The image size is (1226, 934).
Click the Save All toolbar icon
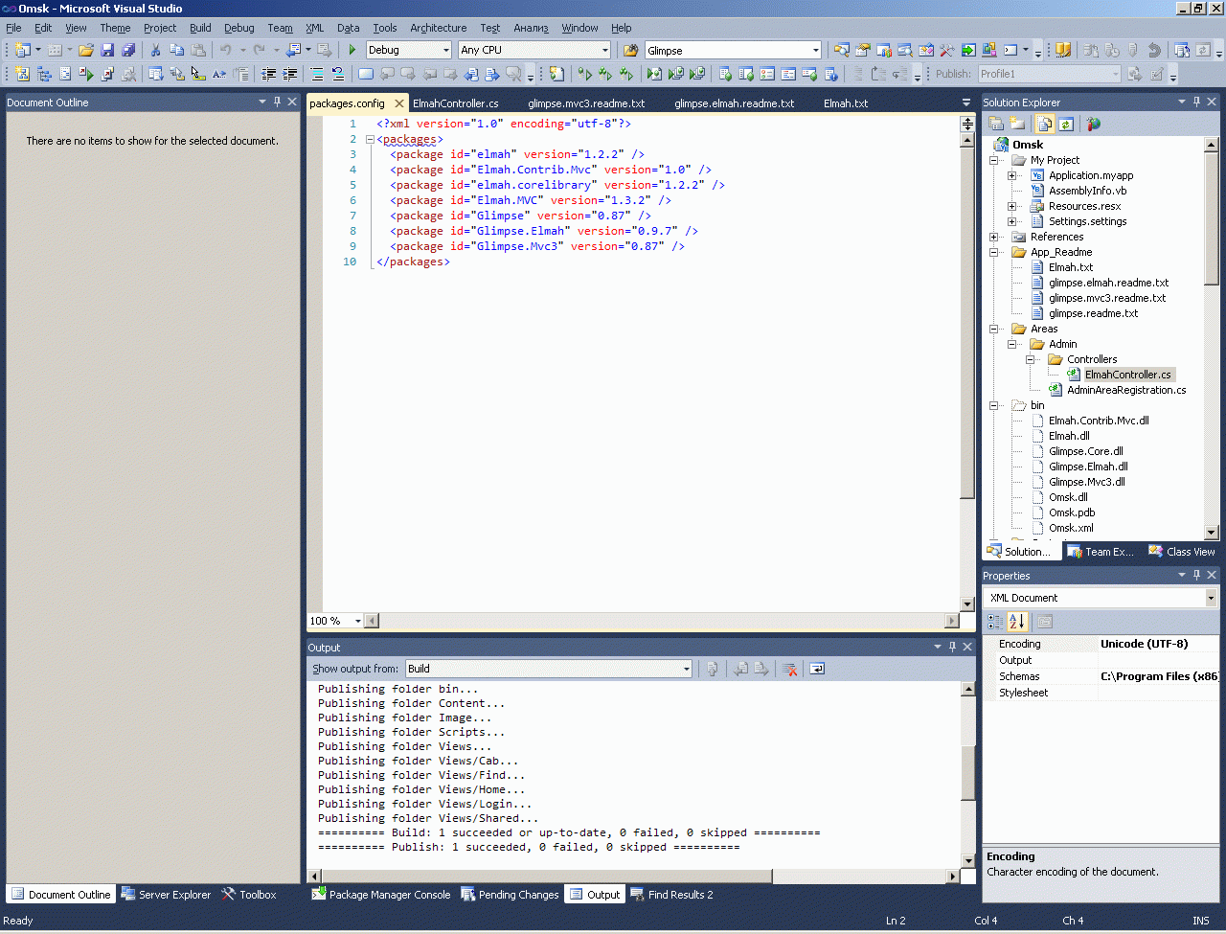point(128,50)
